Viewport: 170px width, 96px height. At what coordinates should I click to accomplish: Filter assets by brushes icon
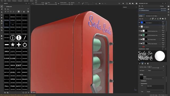pos(16,11)
